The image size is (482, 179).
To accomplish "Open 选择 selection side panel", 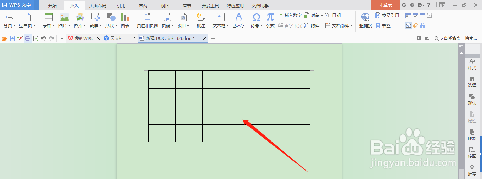I will tap(472, 82).
